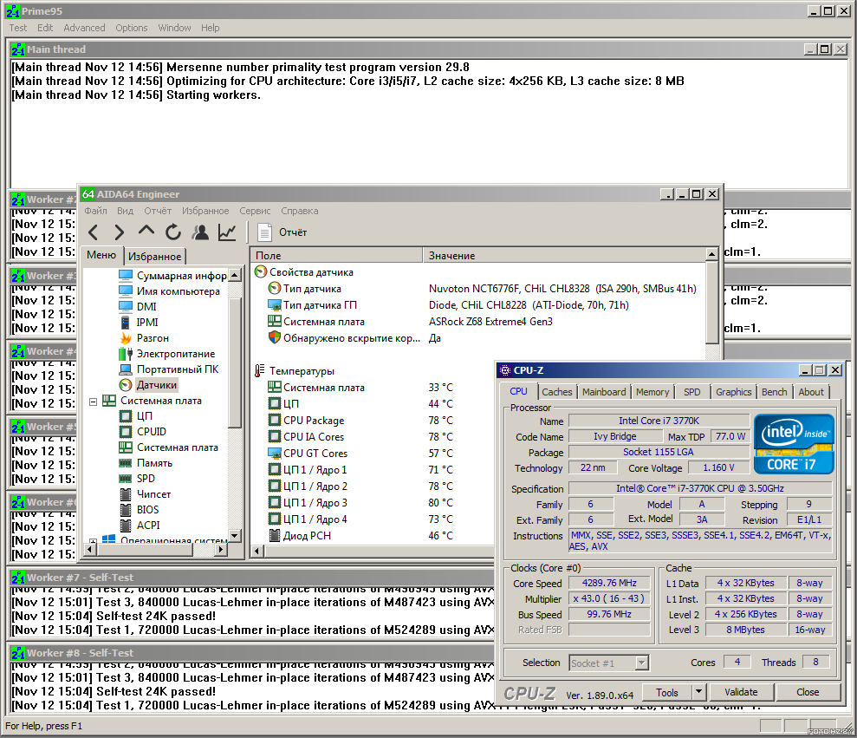Click tree panel horizontal scroll right arrow
The image size is (857, 738).
coord(221,549)
